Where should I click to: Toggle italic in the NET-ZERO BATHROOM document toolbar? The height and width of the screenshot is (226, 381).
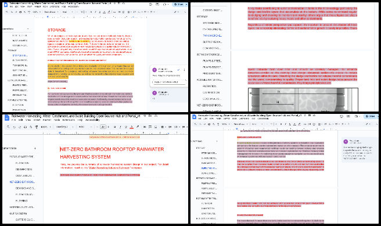[x=120, y=127]
